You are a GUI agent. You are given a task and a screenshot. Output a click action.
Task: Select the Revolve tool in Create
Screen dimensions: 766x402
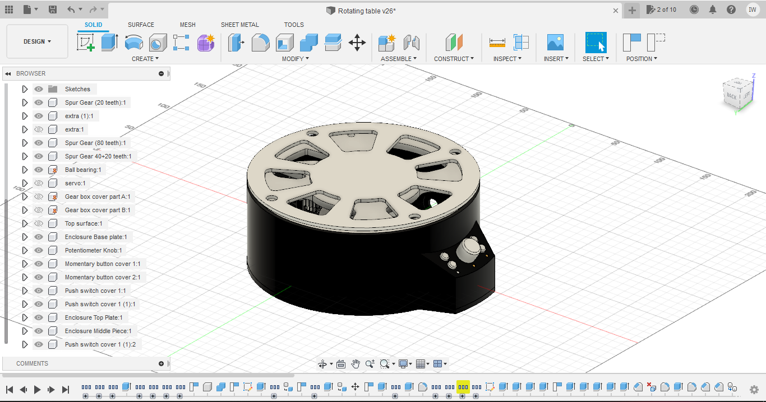click(133, 43)
